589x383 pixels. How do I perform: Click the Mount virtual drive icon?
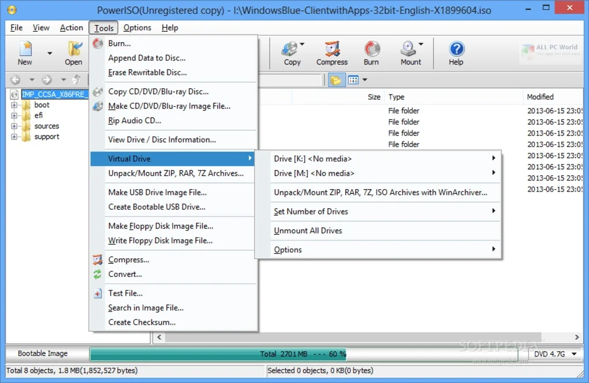[x=410, y=53]
